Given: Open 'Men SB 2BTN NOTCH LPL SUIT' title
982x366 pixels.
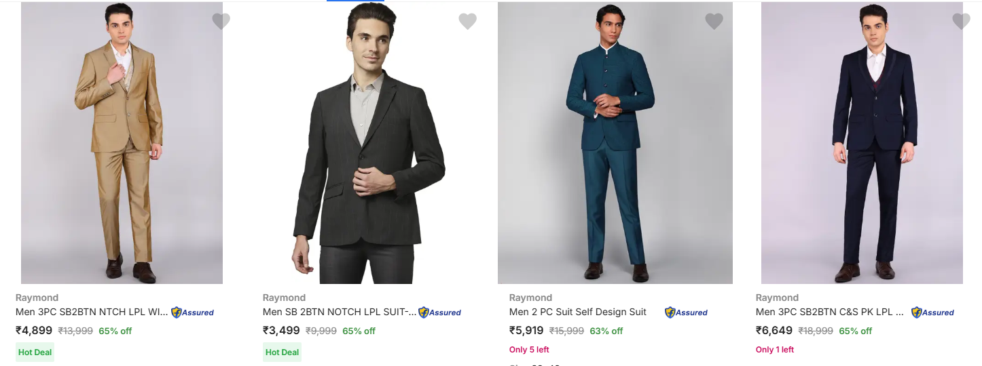Looking at the screenshot, I should (x=339, y=312).
